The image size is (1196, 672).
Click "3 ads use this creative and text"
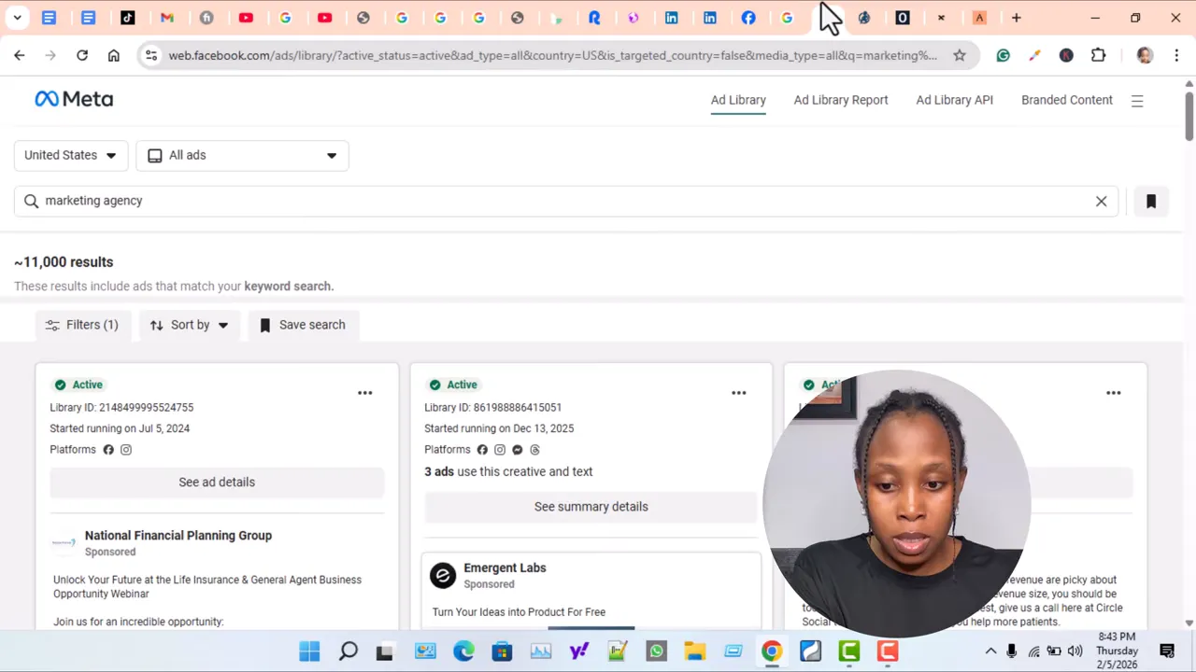[x=508, y=472]
